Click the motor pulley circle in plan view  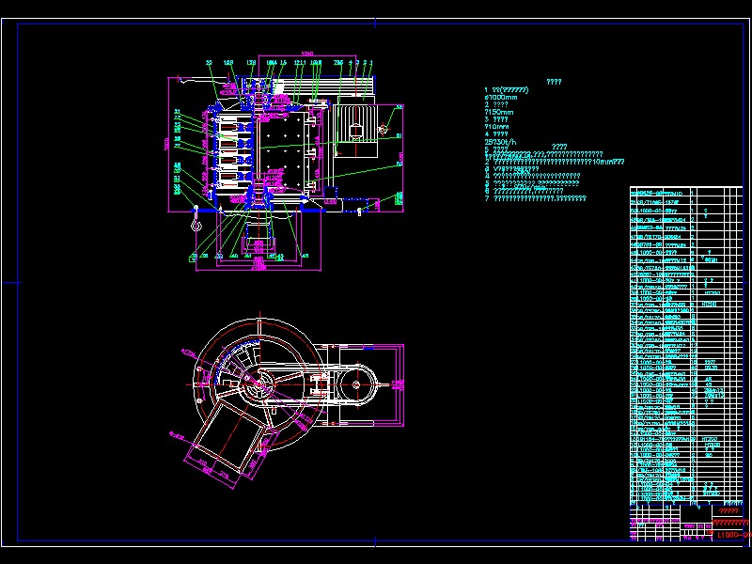(x=356, y=384)
